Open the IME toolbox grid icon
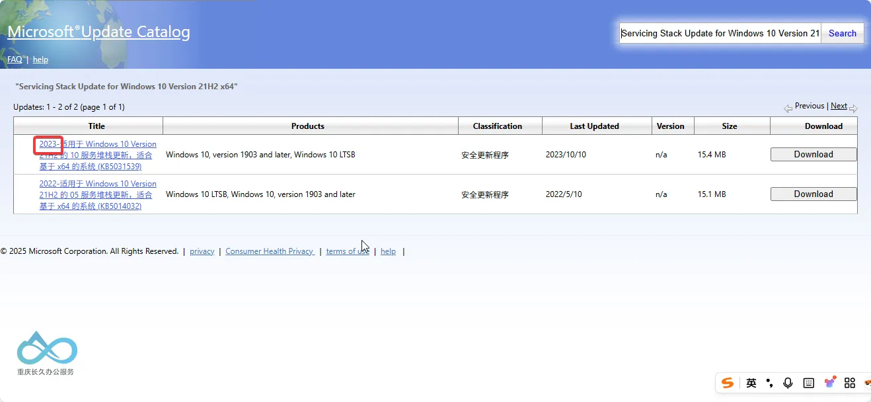 point(850,383)
